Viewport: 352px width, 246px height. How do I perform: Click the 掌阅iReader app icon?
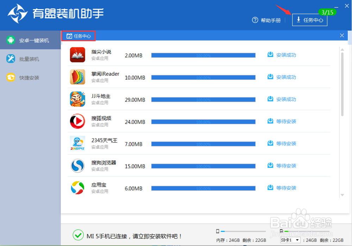pos(77,77)
